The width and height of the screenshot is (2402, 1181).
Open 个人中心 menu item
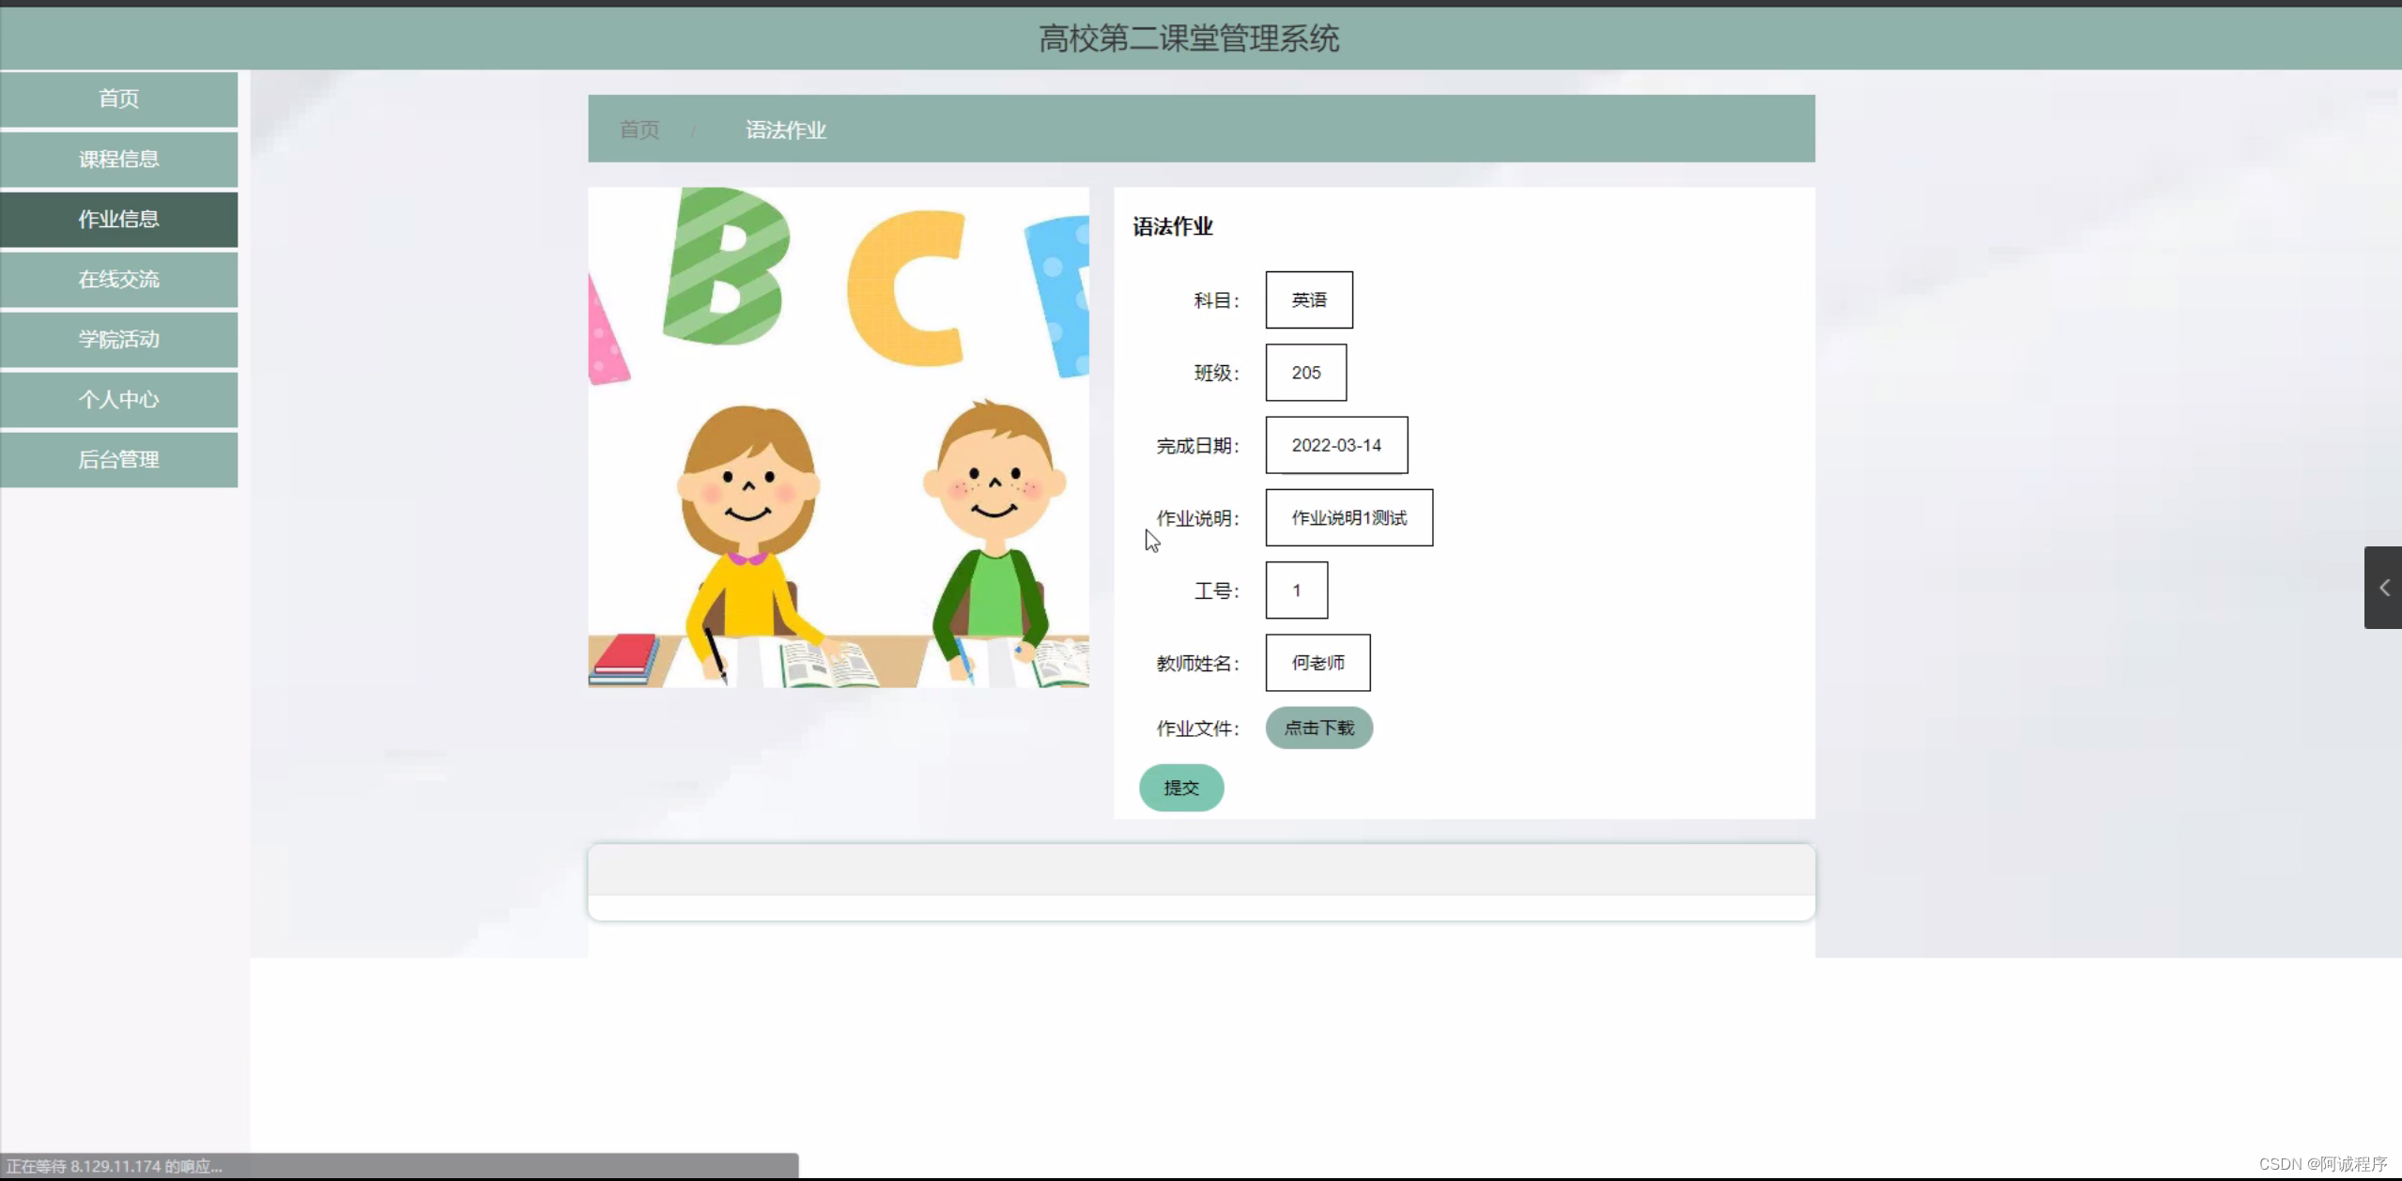point(118,399)
